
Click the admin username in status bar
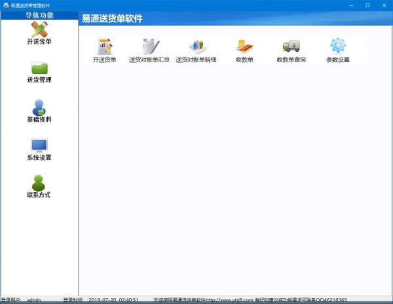click(34, 299)
